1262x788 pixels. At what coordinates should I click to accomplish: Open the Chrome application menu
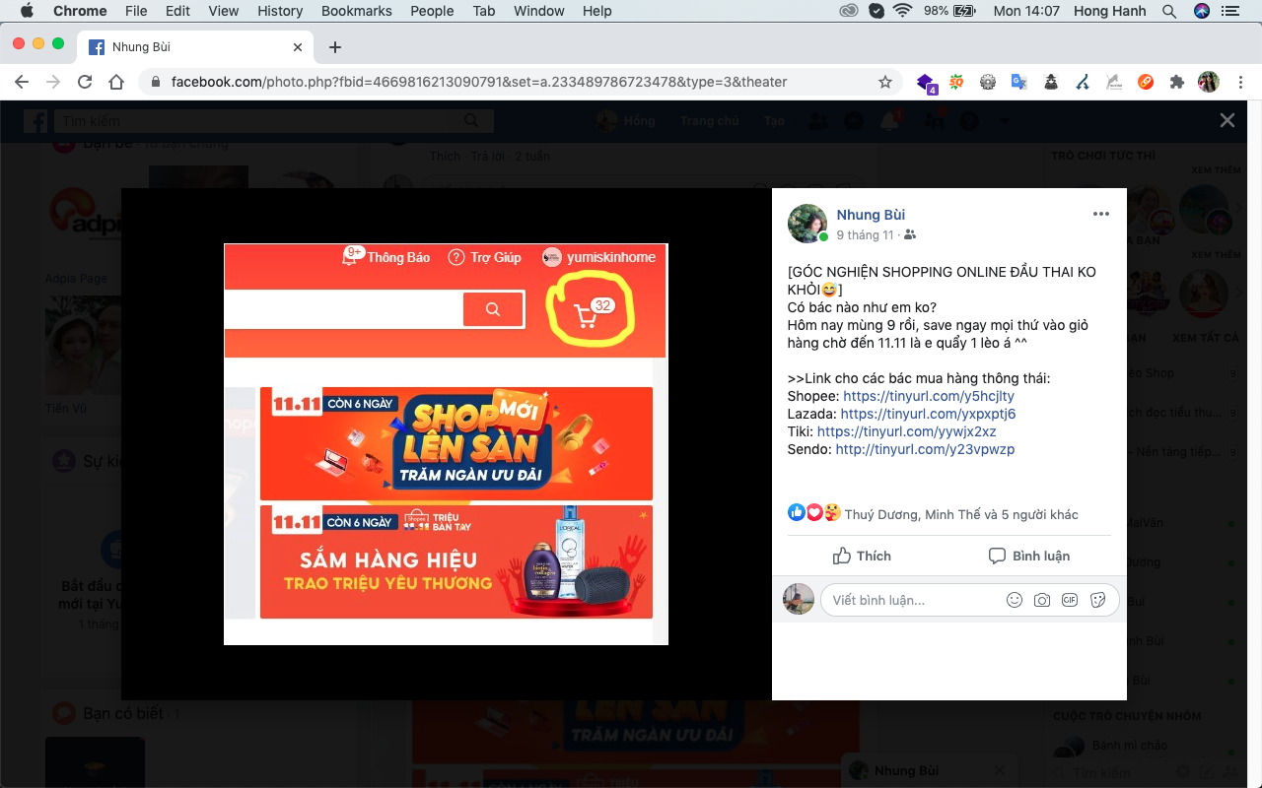tap(79, 11)
